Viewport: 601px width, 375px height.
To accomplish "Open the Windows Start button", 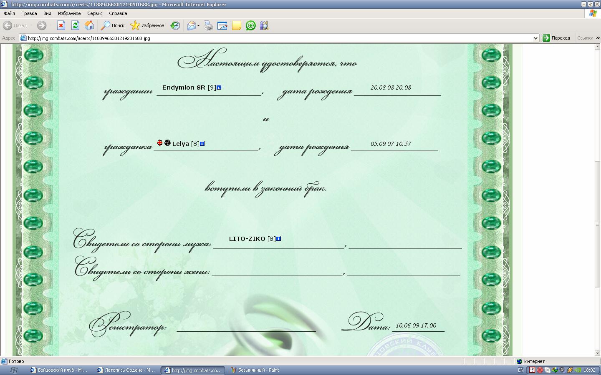I will [13, 370].
